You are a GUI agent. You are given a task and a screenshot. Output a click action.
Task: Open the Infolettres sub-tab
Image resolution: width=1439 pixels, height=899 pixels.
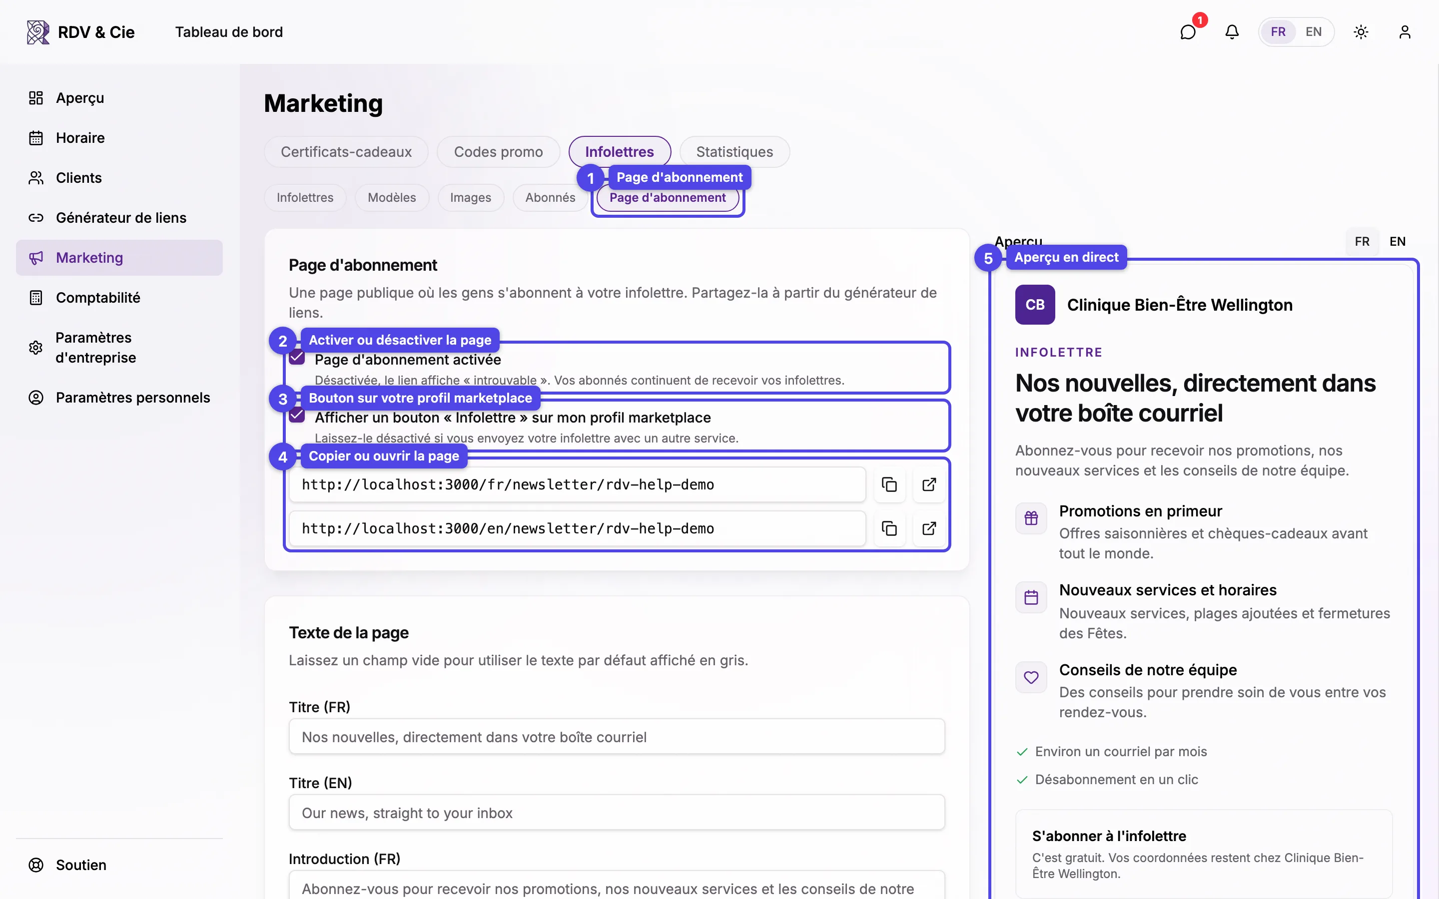point(305,197)
